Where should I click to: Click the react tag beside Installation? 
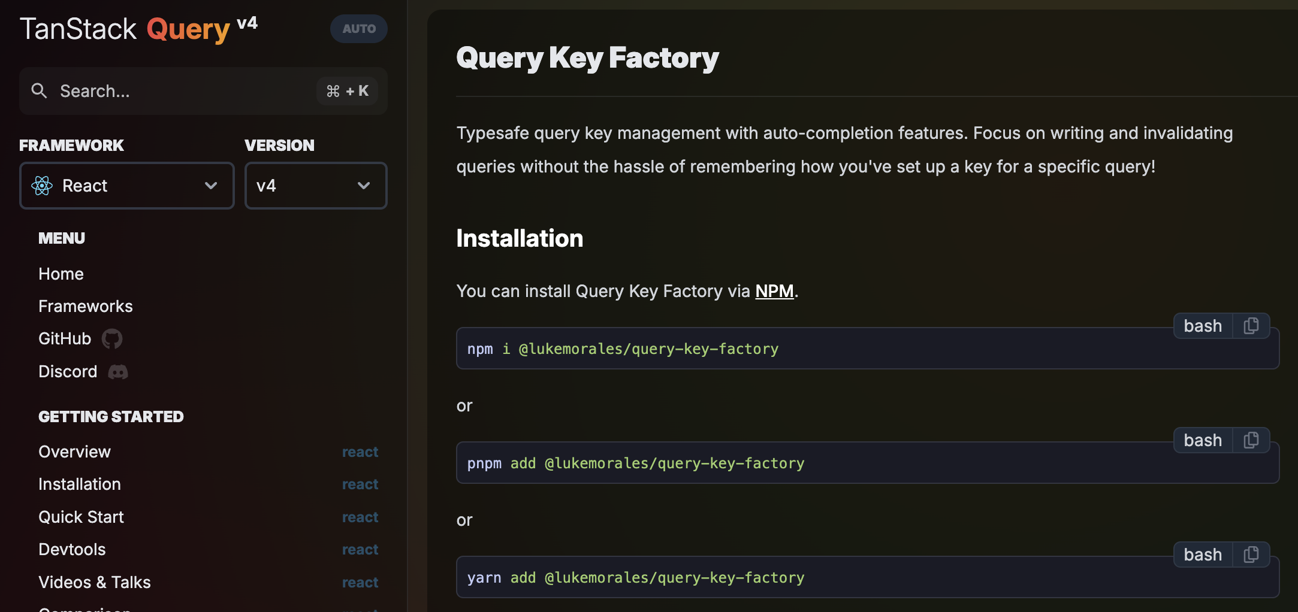[x=360, y=484]
